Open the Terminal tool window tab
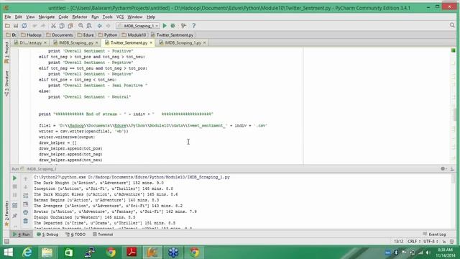The height and width of the screenshot is (259, 460). 103,235
